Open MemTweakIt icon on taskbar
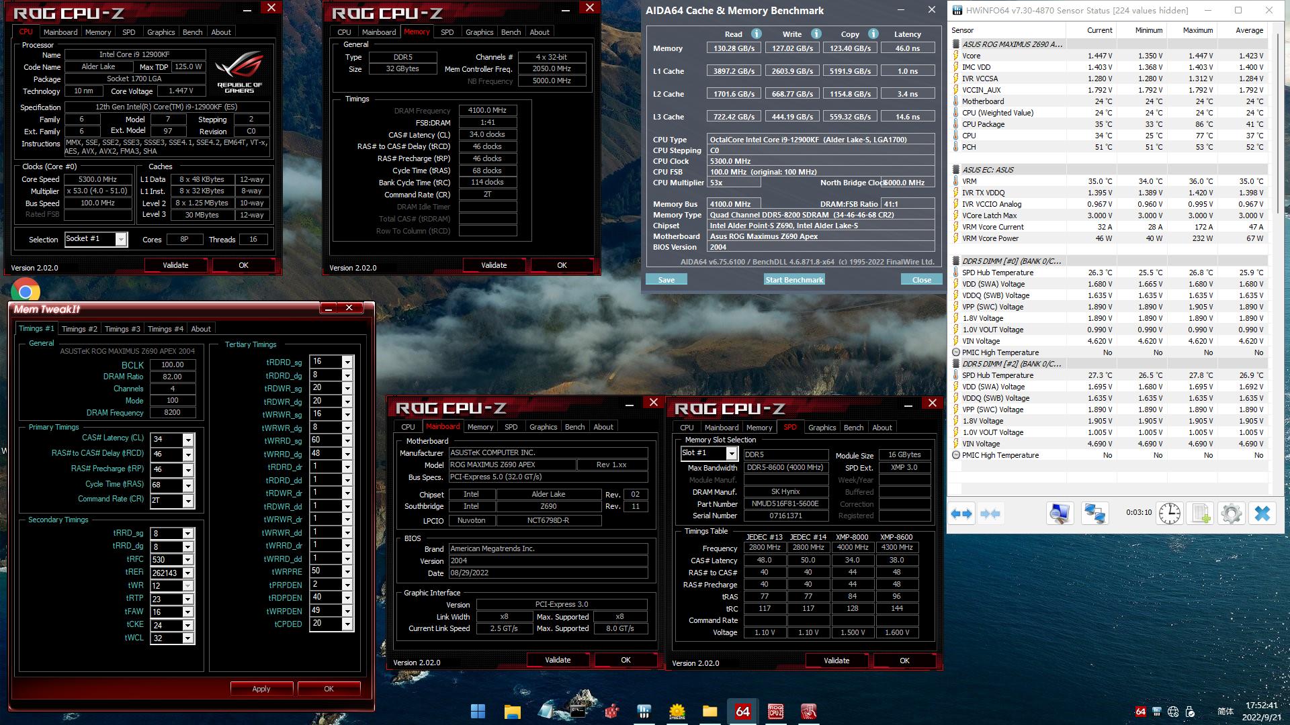This screenshot has height=725, width=1290. pos(808,711)
